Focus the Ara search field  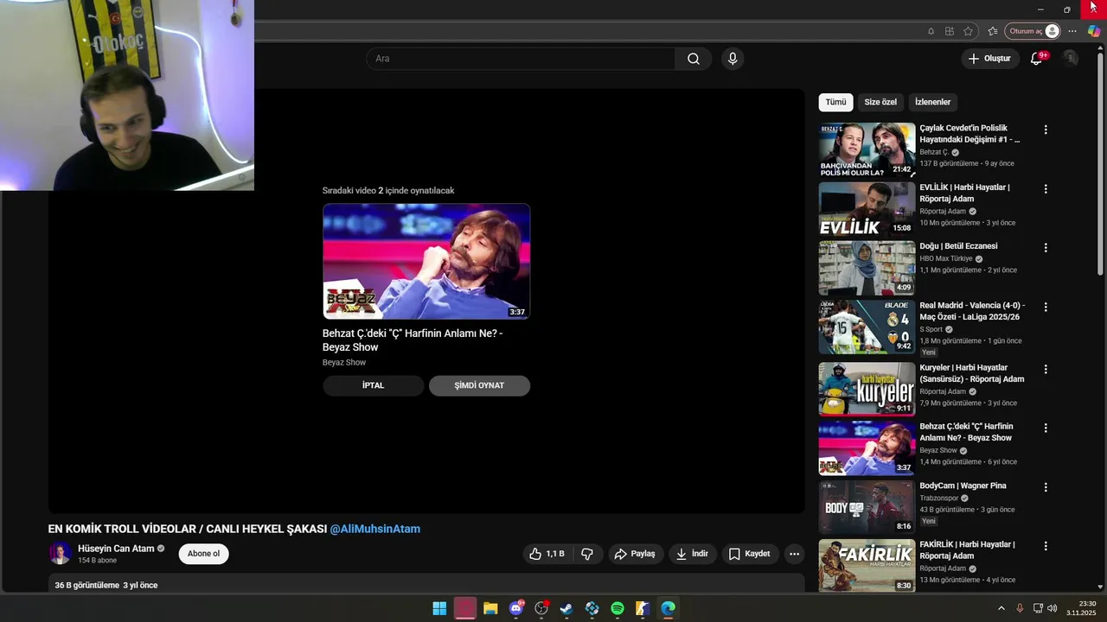521,59
